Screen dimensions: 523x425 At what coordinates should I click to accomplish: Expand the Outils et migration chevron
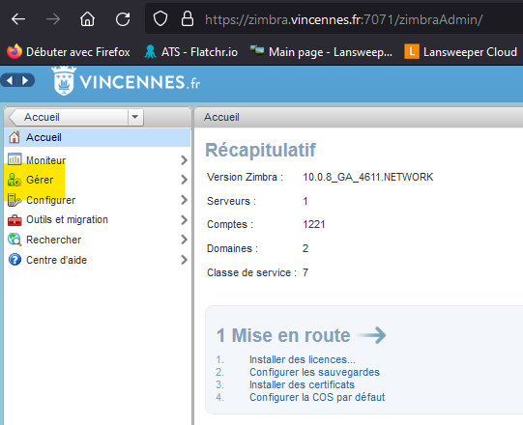184,220
